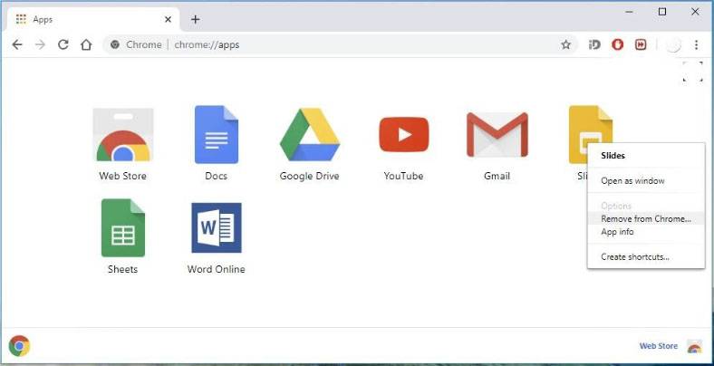Launch the YouTube app
Image resolution: width=714 pixels, height=366 pixels.
403,134
